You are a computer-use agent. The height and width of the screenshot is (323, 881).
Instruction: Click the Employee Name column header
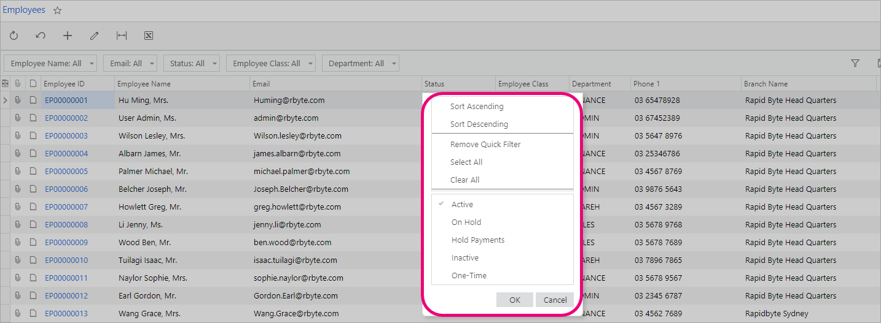(182, 84)
